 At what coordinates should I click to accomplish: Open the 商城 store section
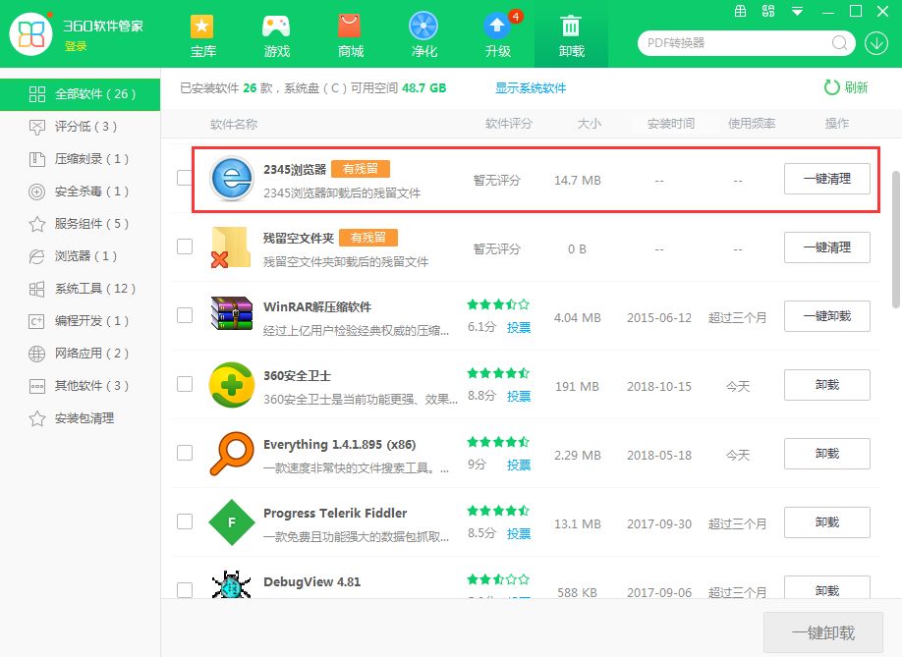350,35
